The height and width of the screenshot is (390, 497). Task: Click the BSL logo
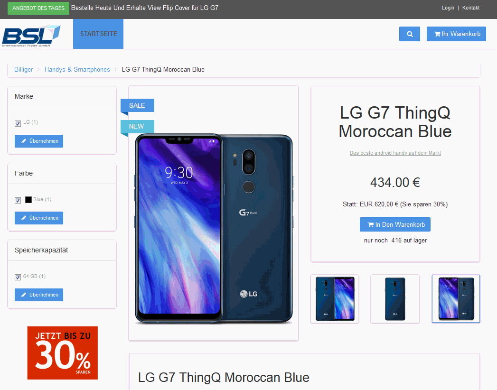pyautogui.click(x=31, y=36)
